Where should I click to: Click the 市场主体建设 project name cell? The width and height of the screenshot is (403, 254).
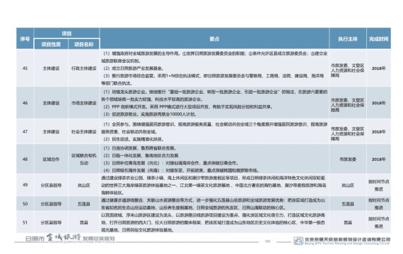pyautogui.click(x=84, y=103)
